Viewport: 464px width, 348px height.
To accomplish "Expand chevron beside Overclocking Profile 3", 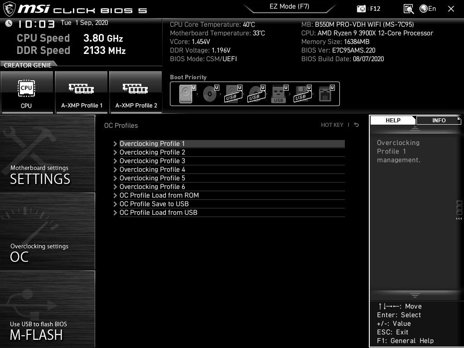I will pyautogui.click(x=115, y=161).
